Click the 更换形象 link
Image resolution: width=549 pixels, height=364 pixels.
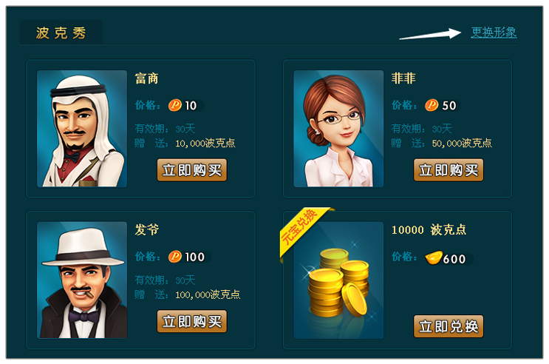pos(494,33)
